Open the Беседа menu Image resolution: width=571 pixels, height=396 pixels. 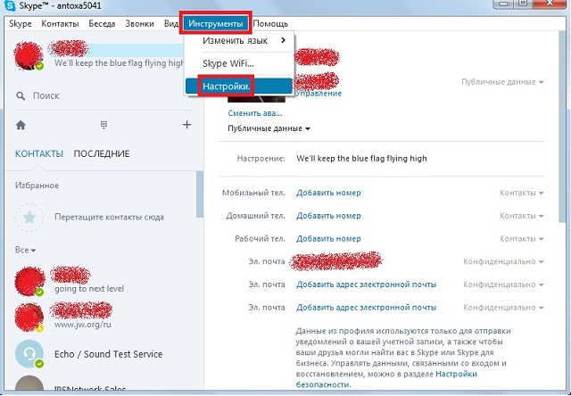102,24
